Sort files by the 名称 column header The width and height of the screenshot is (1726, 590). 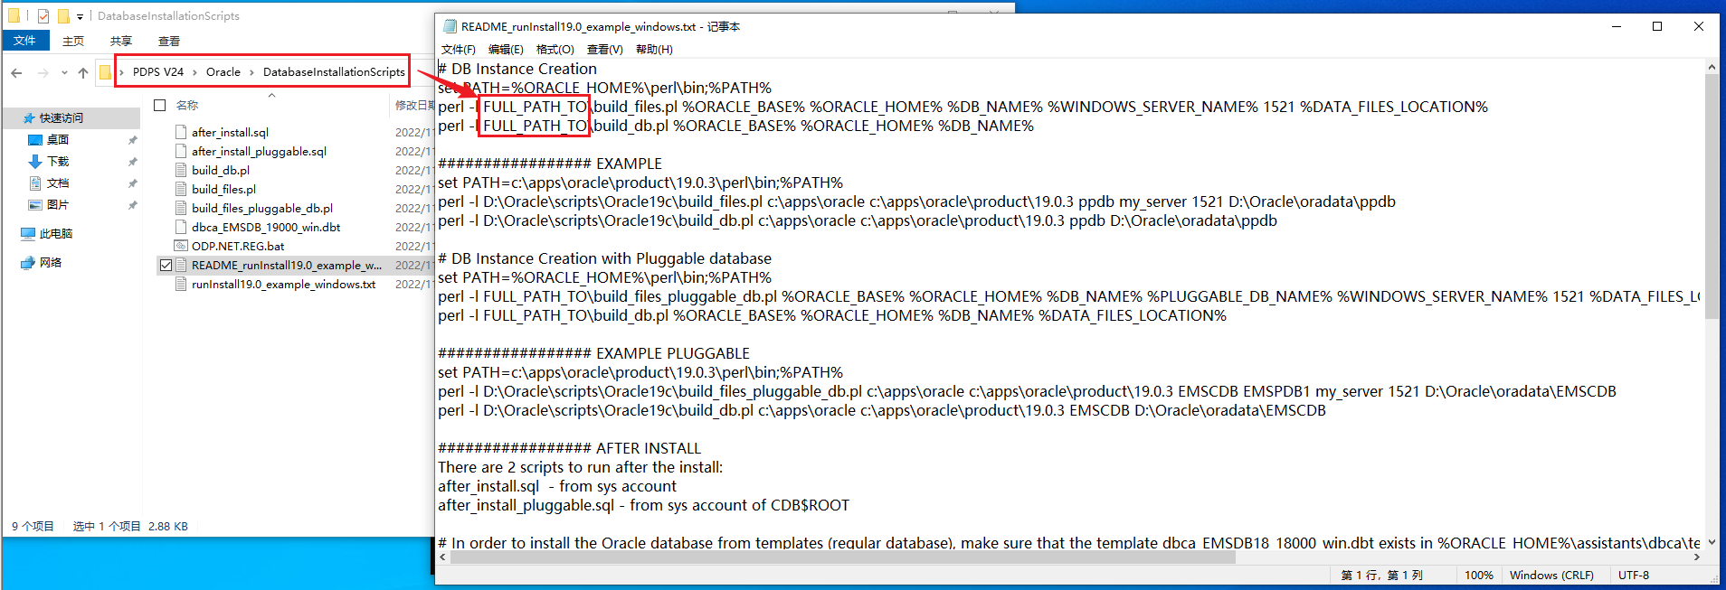coord(187,105)
